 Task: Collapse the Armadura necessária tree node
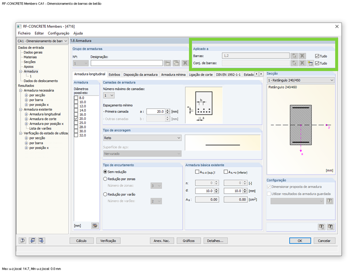(21, 91)
